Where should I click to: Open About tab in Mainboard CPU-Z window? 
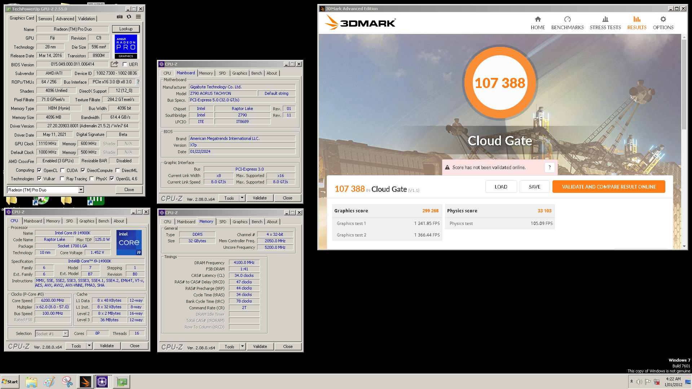point(272,73)
